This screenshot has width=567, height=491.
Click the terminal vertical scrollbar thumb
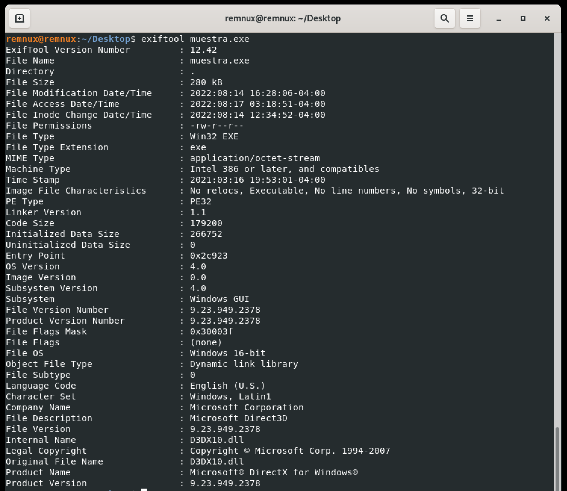click(557, 459)
